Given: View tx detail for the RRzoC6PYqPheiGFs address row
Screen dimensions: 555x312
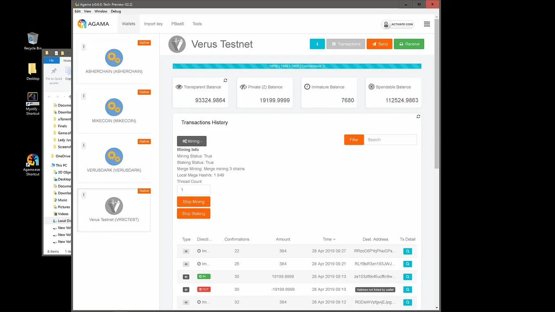Looking at the screenshot, I should coord(407,252).
